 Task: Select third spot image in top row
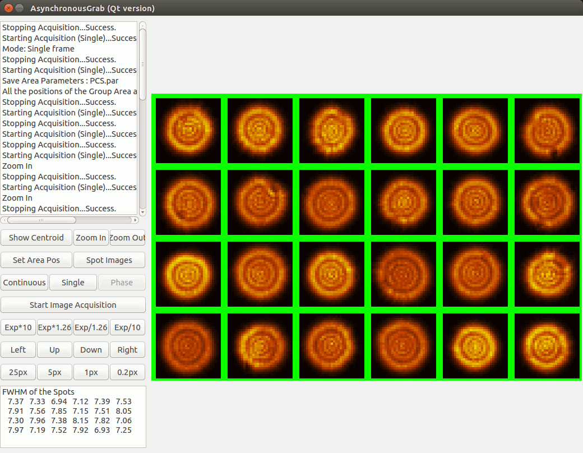[x=332, y=131]
